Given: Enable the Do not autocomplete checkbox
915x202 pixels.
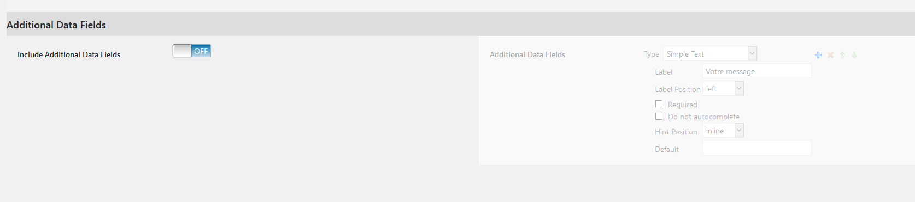Looking at the screenshot, I should (659, 116).
